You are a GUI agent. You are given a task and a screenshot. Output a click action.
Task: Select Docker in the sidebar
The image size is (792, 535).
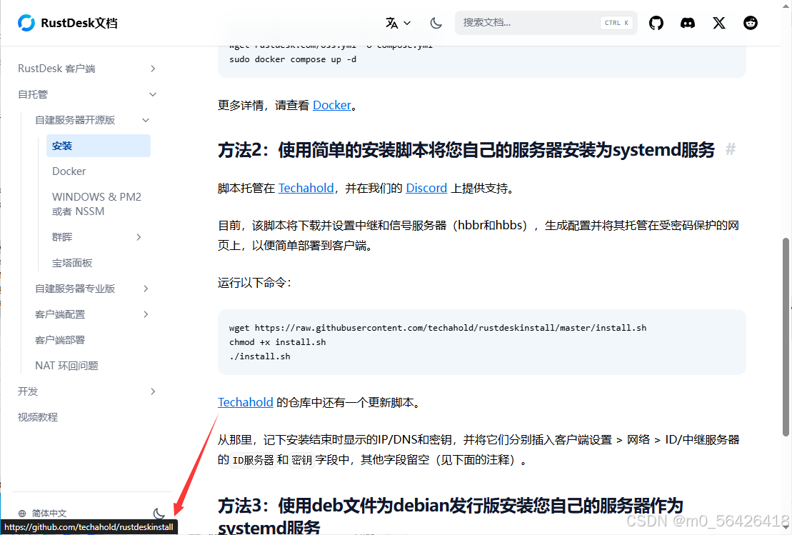[x=69, y=171]
